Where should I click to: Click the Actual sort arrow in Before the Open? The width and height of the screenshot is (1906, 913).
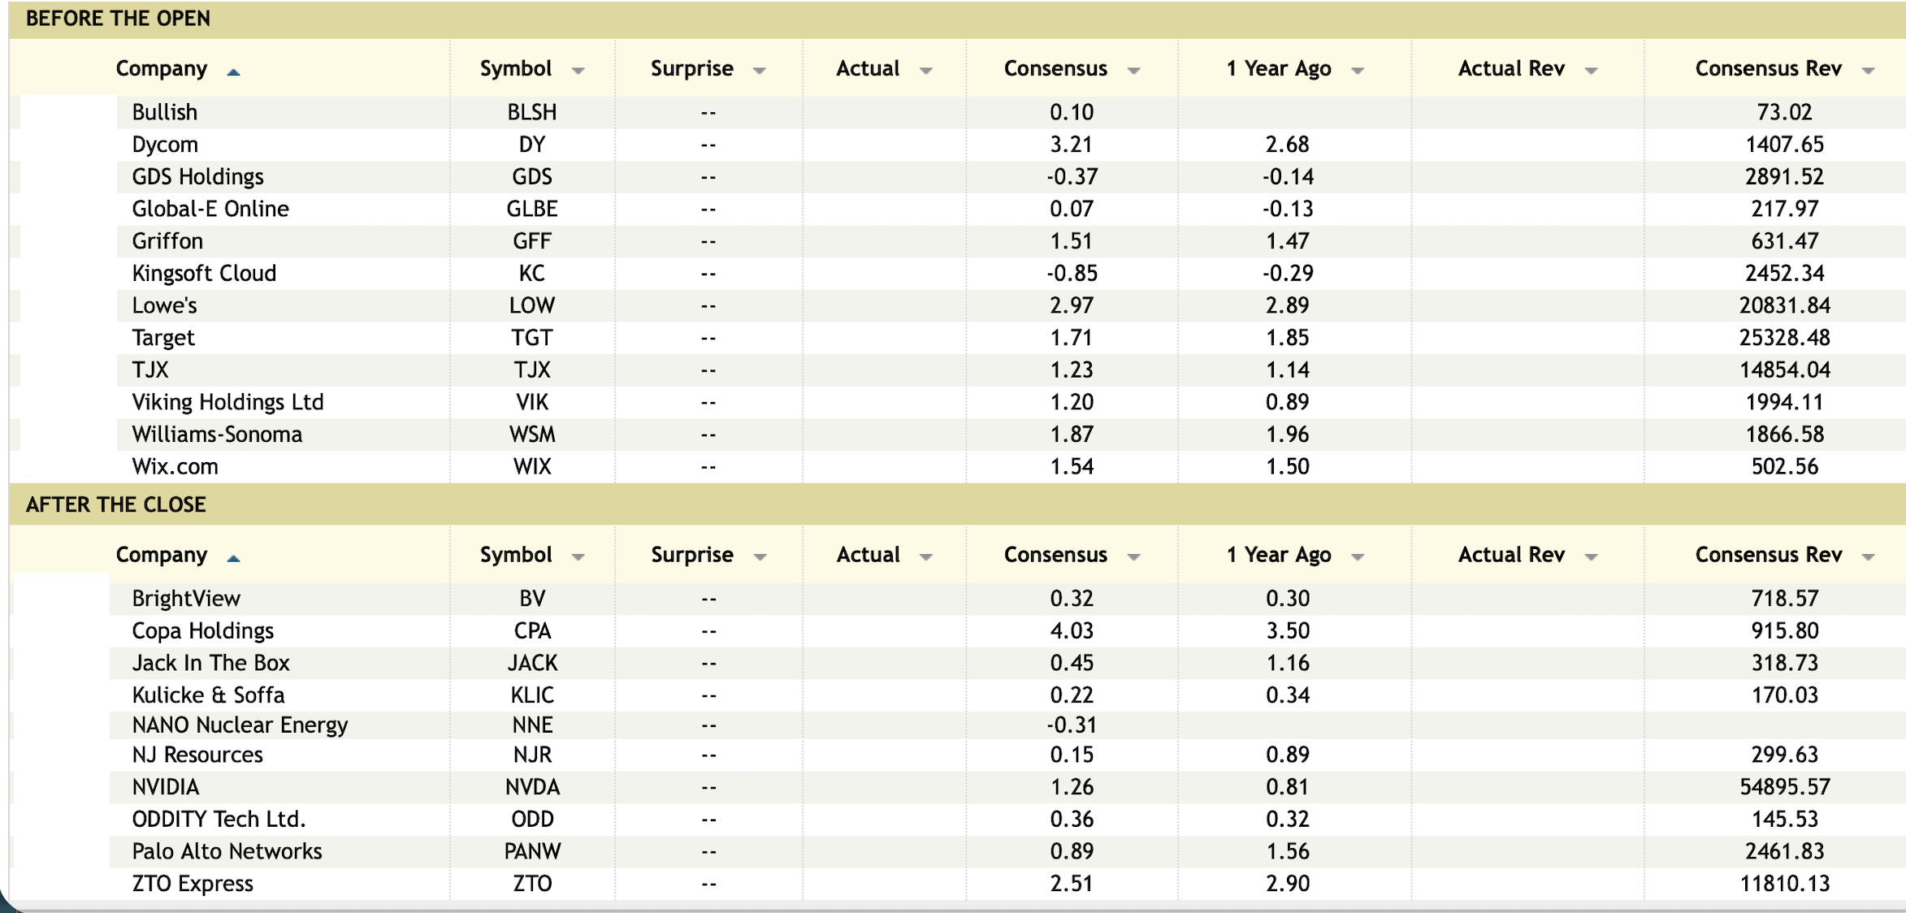pyautogui.click(x=925, y=71)
